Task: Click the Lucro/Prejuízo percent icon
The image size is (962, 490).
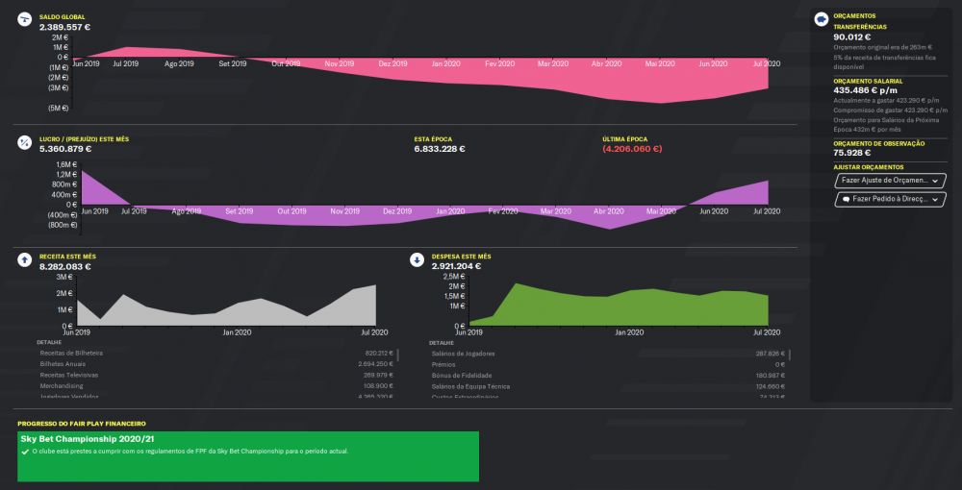Action: tap(25, 143)
